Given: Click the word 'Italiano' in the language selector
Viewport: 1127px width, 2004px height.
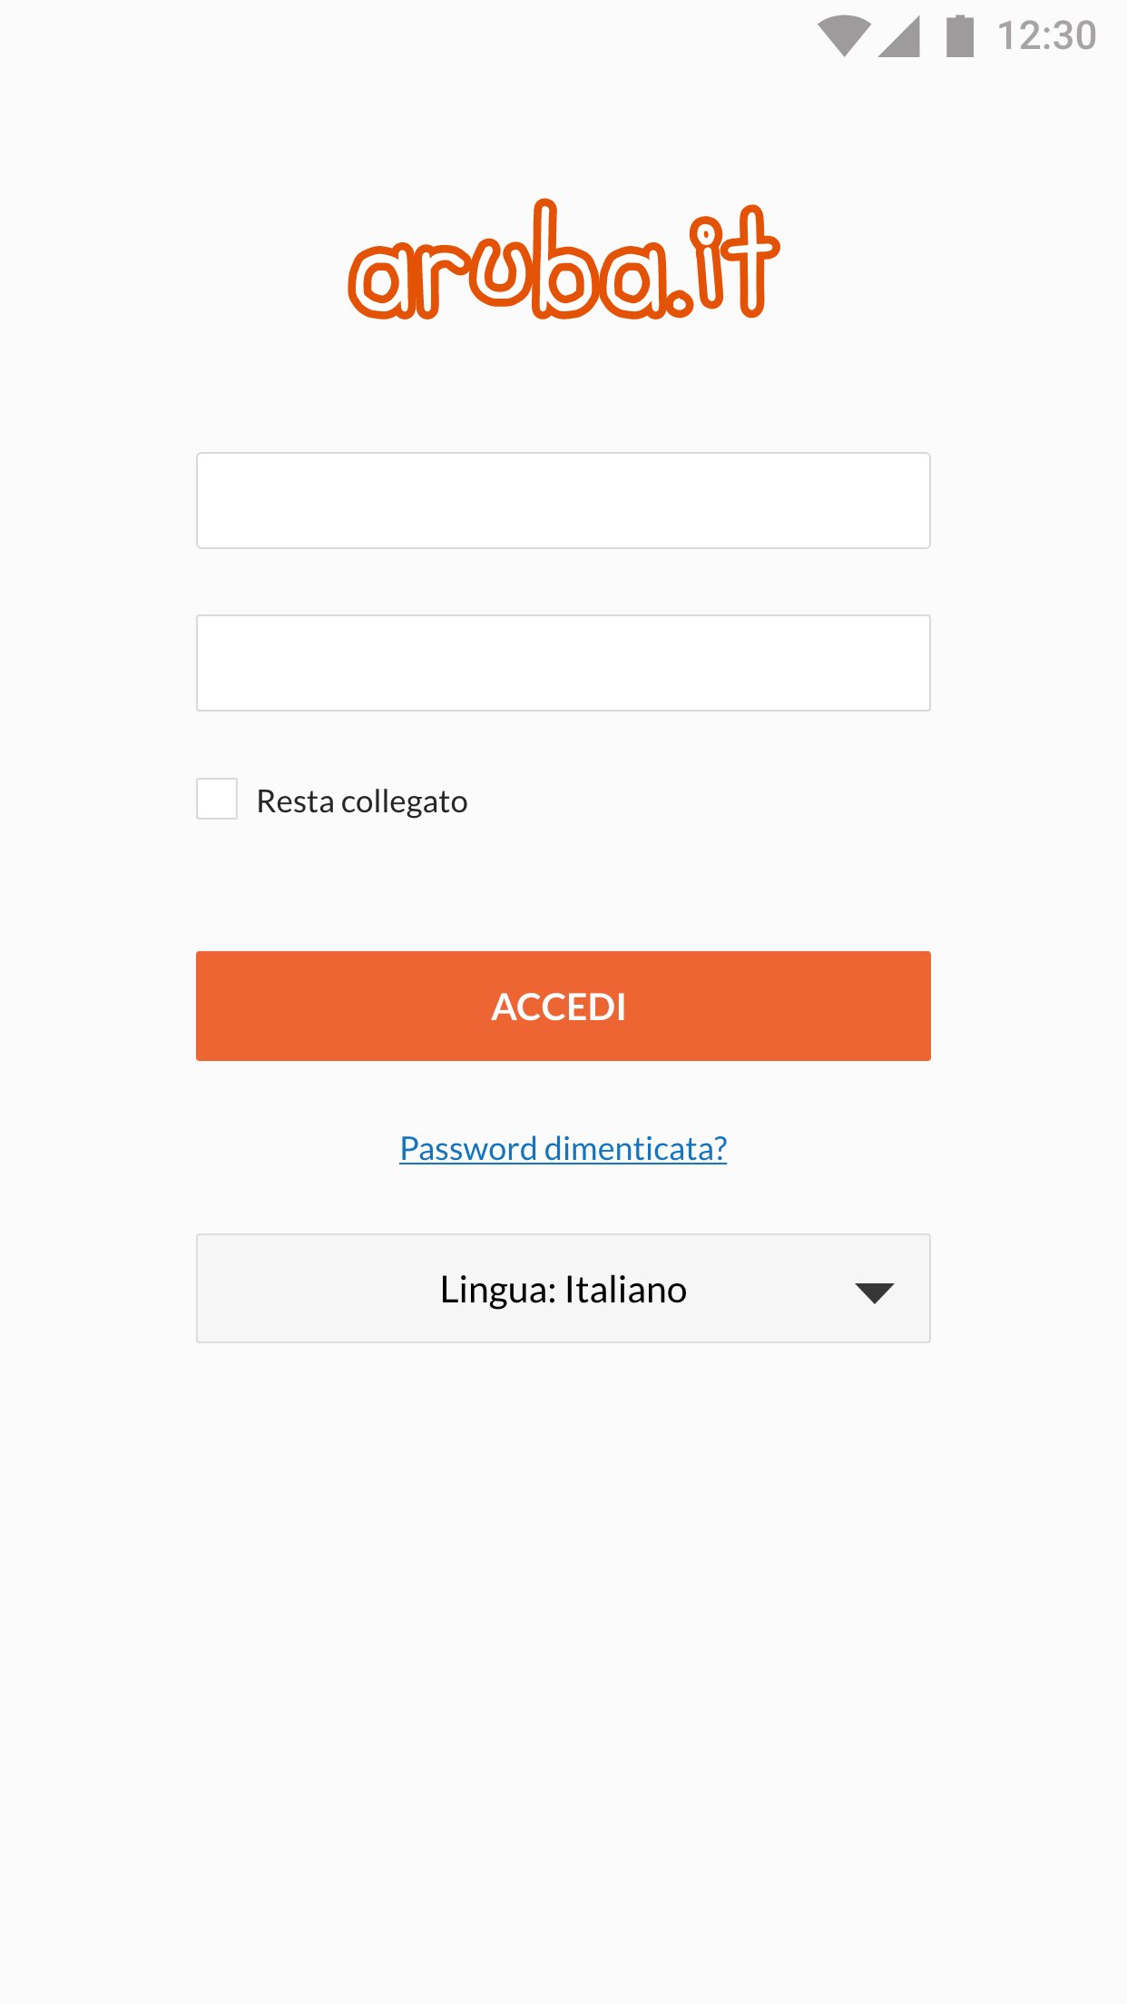Looking at the screenshot, I should (x=625, y=1290).
